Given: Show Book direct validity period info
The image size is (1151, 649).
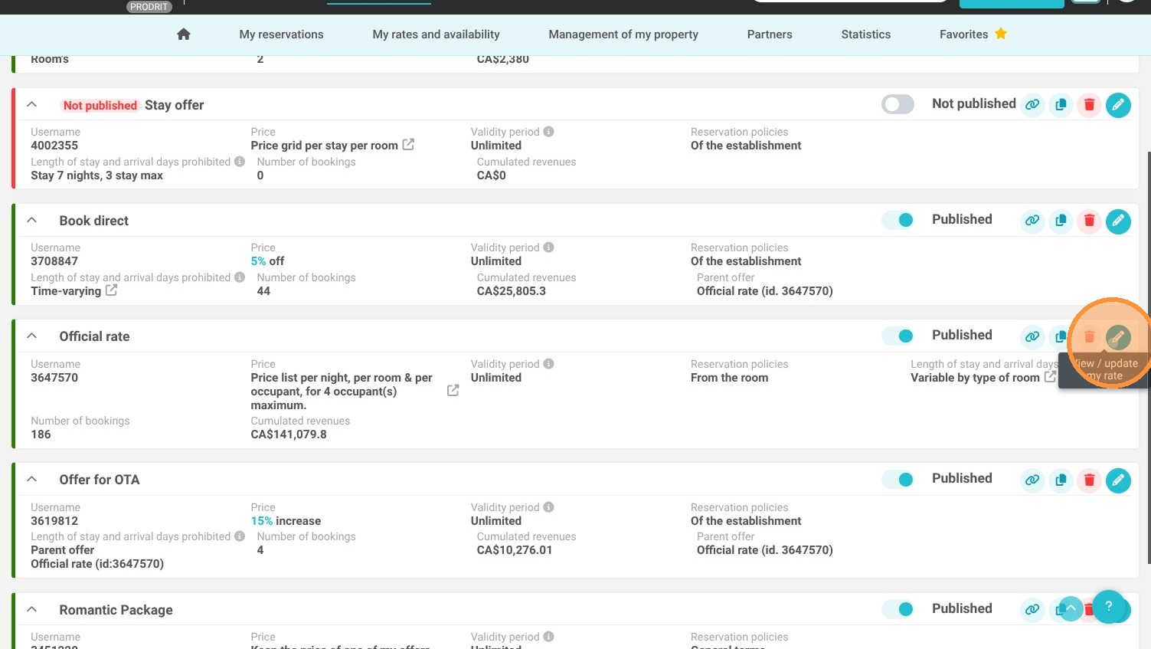Looking at the screenshot, I should point(548,247).
